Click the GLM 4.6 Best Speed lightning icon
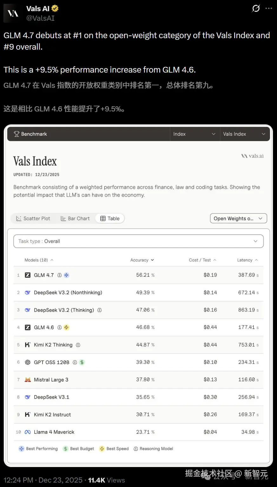 coord(66,327)
